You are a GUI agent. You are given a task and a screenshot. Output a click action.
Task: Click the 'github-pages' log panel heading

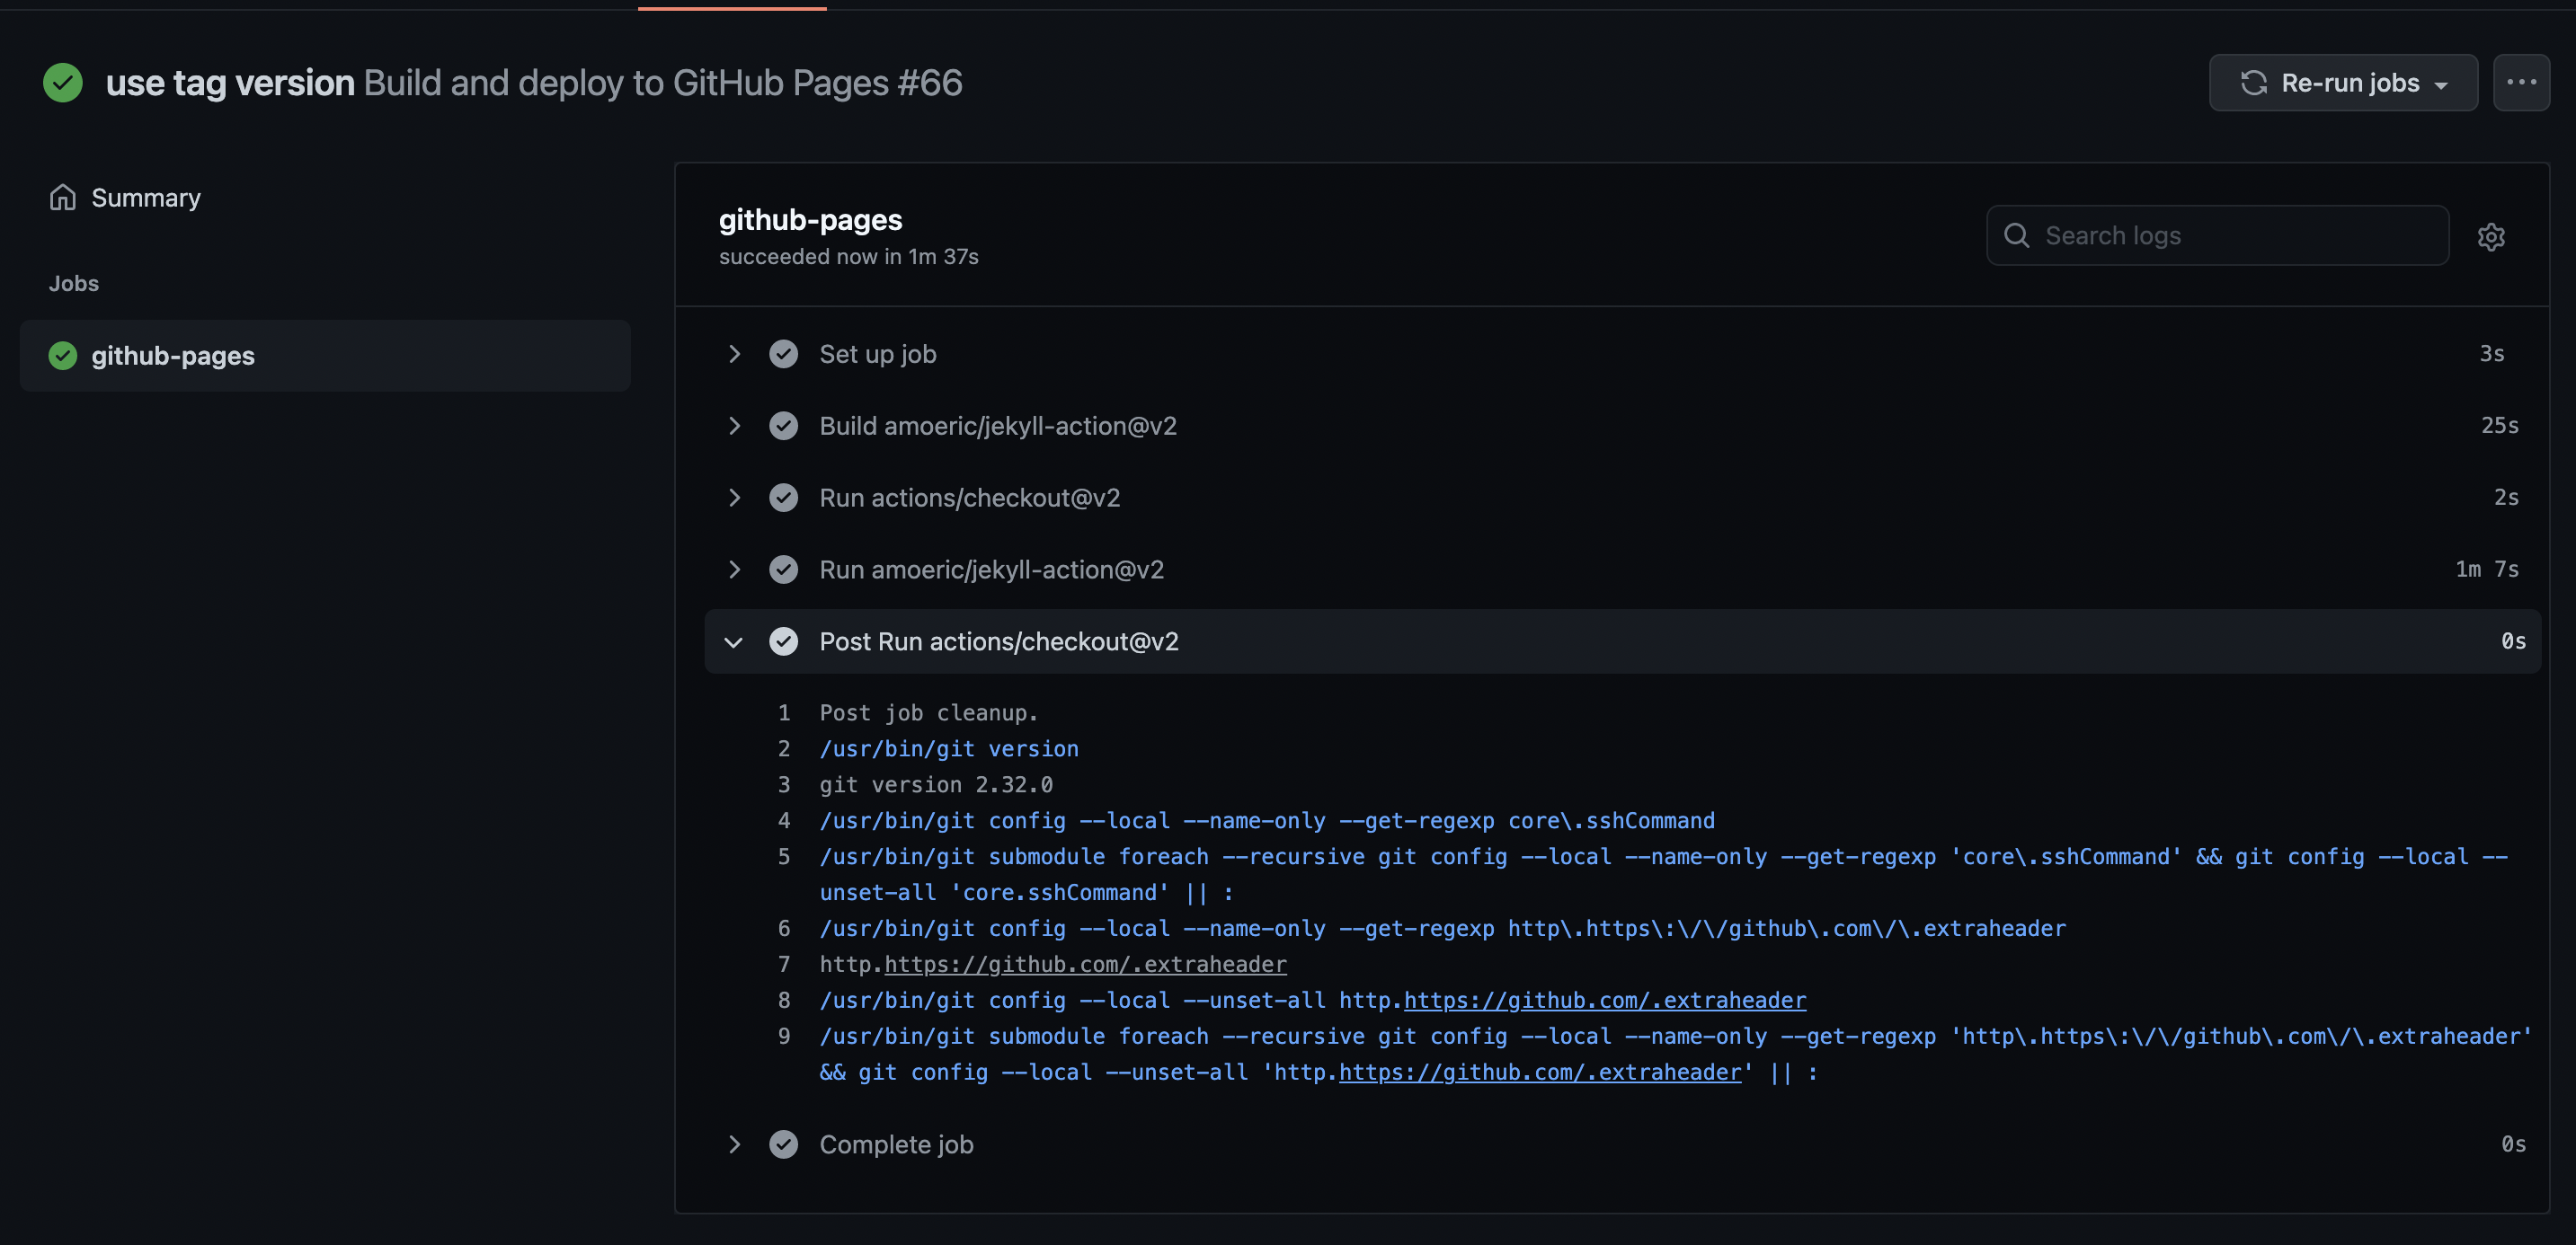pyautogui.click(x=811, y=220)
